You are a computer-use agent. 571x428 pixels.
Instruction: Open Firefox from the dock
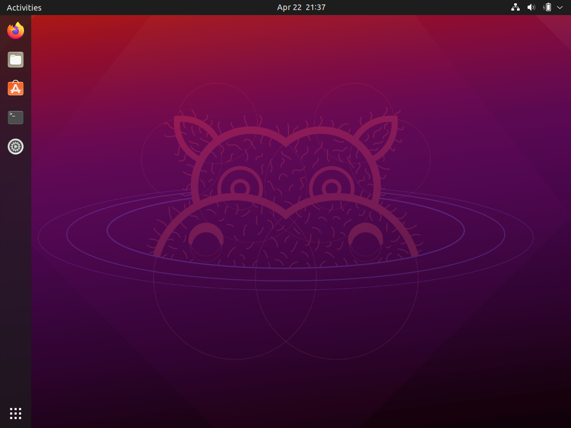[16, 31]
